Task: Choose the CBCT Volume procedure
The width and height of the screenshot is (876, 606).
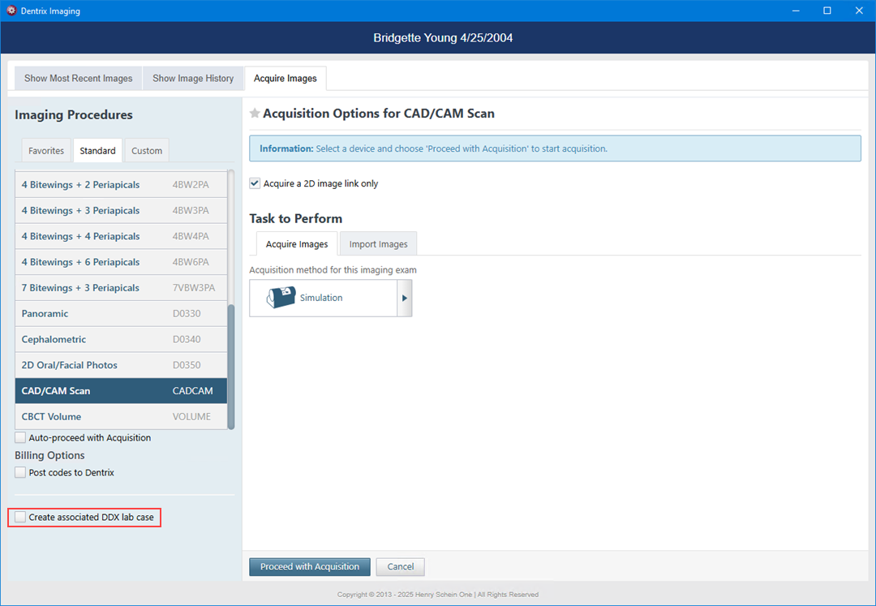Action: point(121,416)
